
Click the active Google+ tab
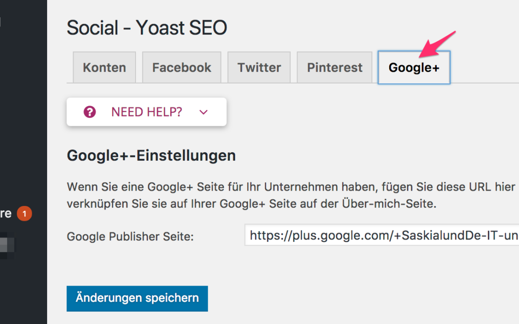[x=414, y=68]
